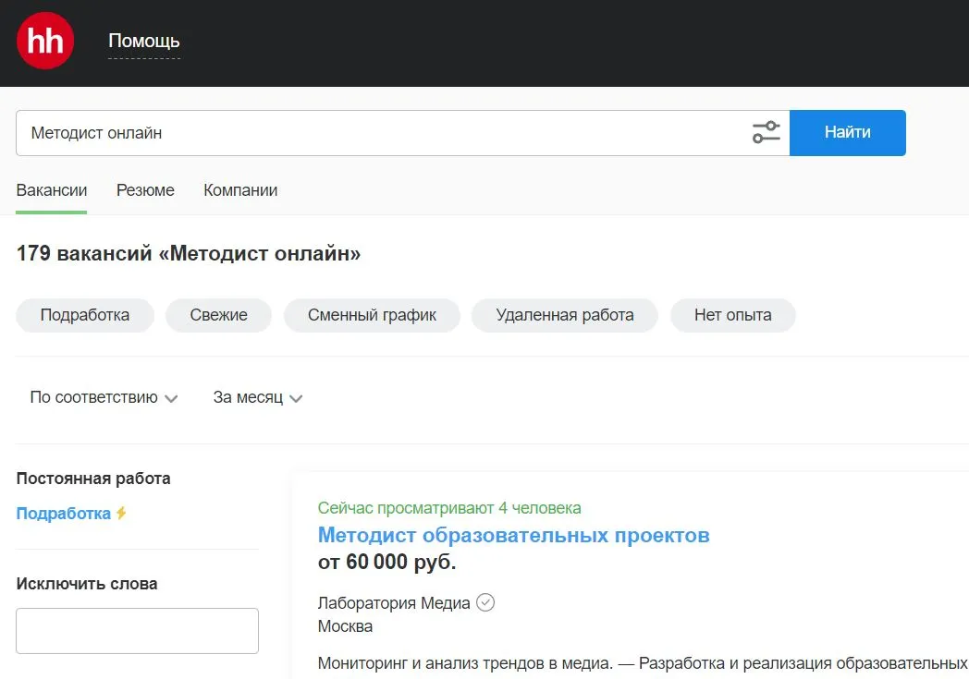Switch to the Компании tab
Image resolution: width=969 pixels, height=679 pixels.
point(240,190)
